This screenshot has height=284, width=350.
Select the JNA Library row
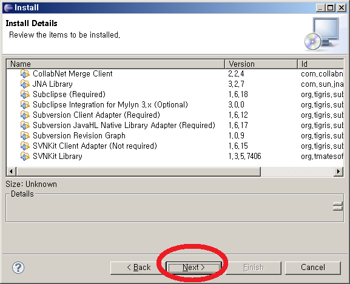(x=175, y=84)
